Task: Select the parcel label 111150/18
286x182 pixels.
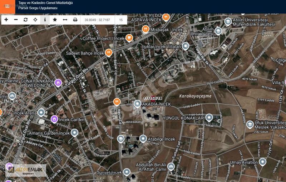Action: [153, 98]
